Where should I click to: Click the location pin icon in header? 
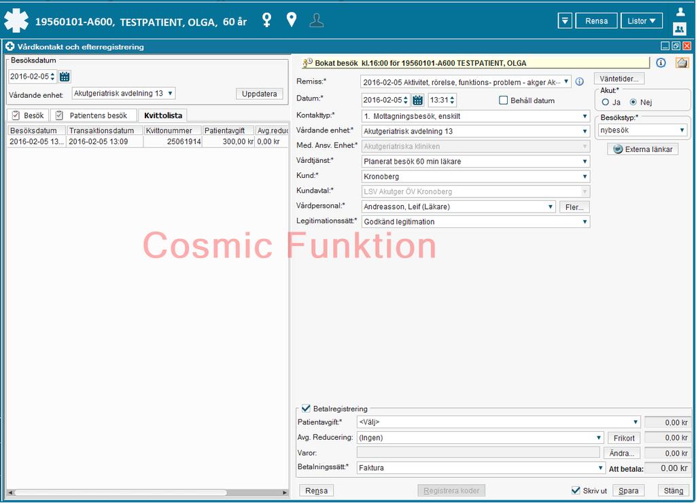point(291,20)
